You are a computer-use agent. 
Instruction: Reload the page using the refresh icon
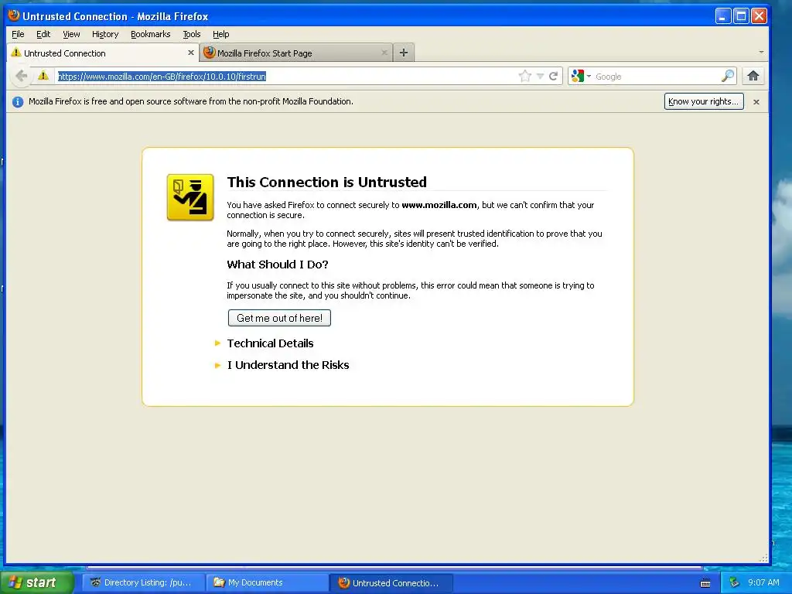[554, 77]
